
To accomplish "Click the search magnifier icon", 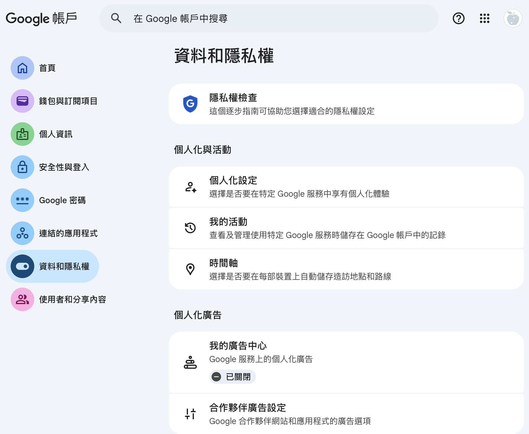I will (x=116, y=18).
